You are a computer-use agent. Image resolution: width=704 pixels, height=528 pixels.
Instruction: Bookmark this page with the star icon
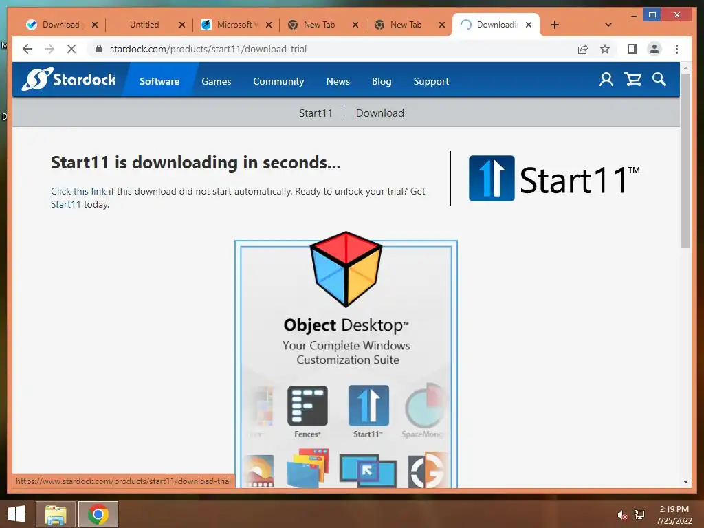tap(605, 49)
